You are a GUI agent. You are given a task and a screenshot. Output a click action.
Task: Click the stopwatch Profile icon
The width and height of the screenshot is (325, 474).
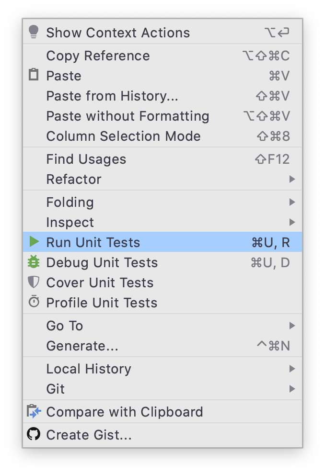click(x=34, y=302)
